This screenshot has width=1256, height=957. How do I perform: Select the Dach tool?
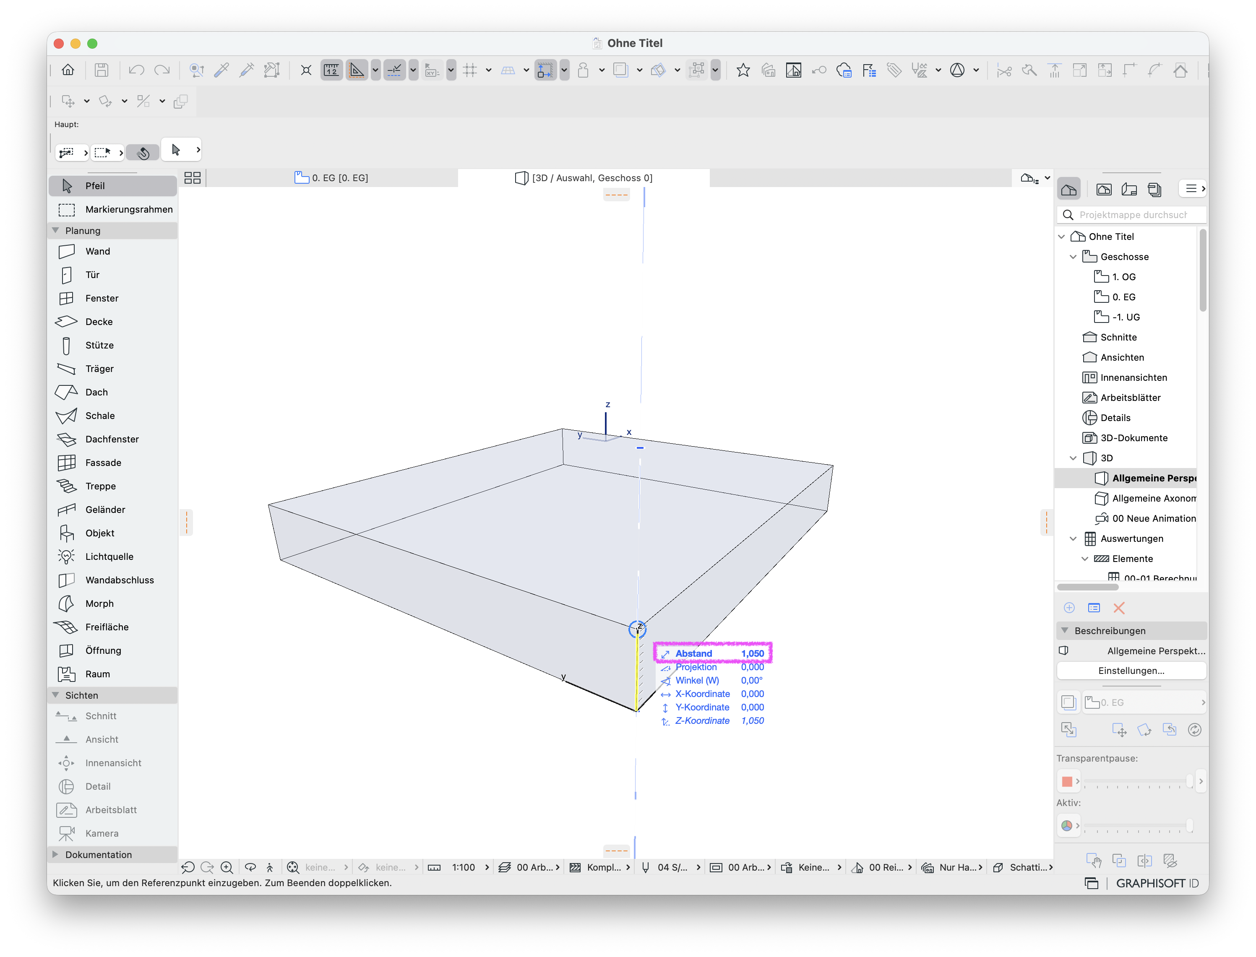pyautogui.click(x=112, y=392)
